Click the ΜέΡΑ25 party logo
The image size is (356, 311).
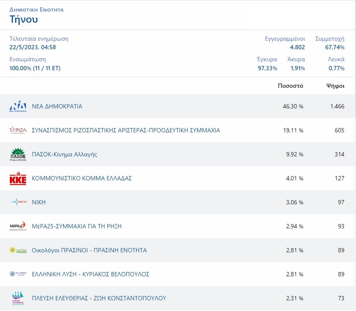(x=18, y=226)
